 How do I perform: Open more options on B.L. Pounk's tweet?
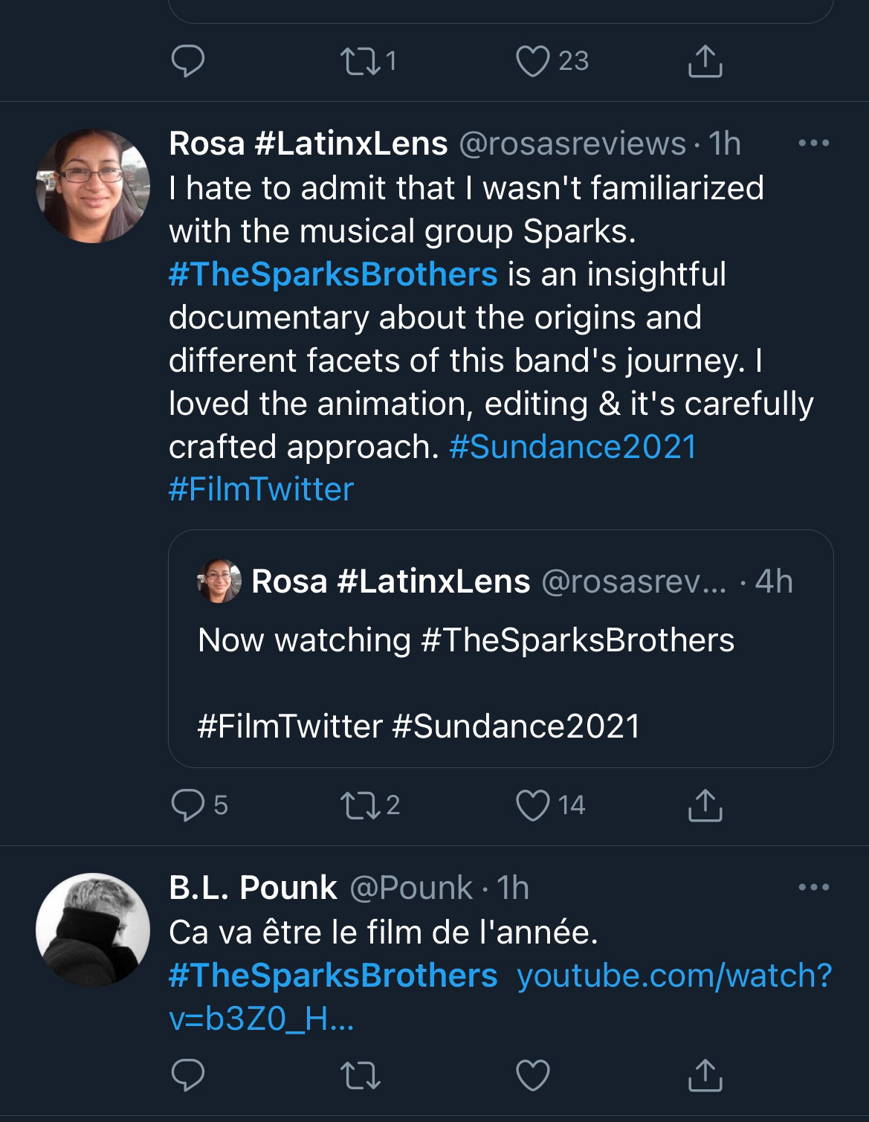[x=813, y=887]
